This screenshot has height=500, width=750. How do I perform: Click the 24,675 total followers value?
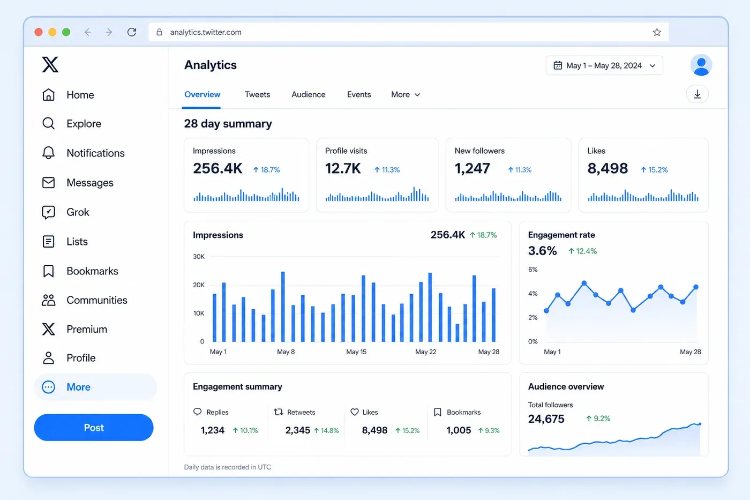[546, 419]
